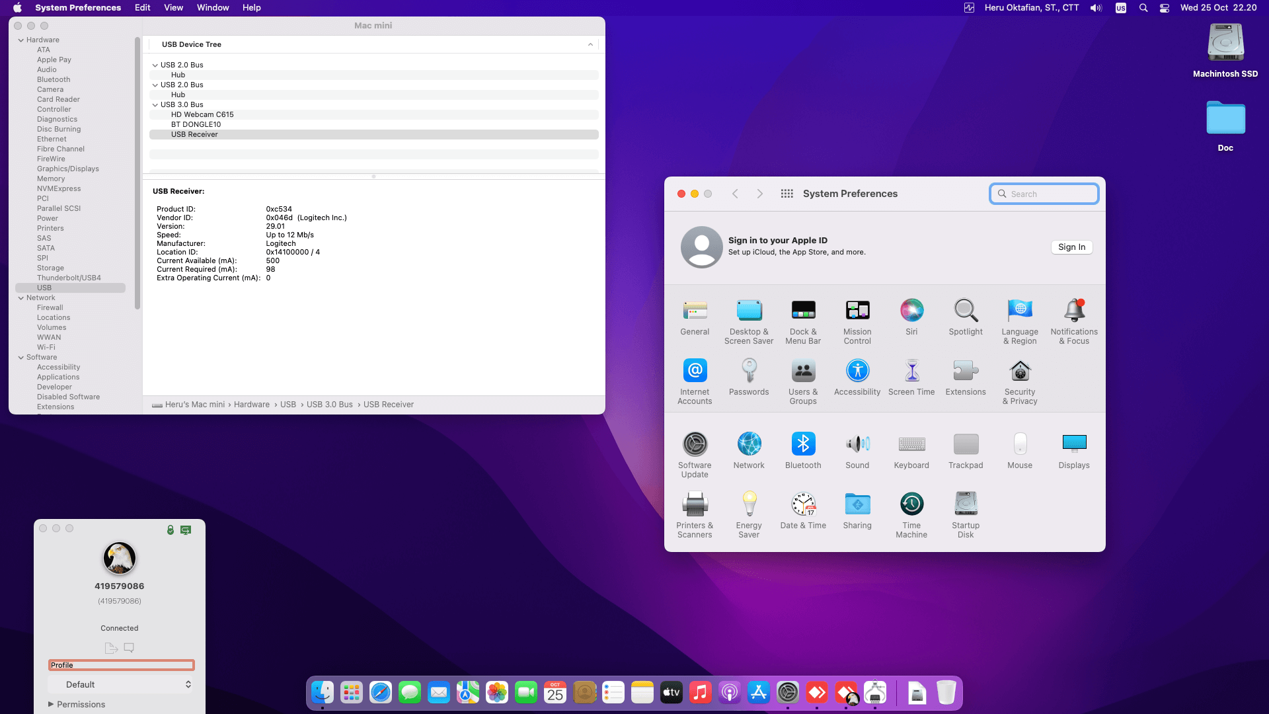Open Users & Groups preferences
Screen dimensions: 1269x714
[x=803, y=382]
